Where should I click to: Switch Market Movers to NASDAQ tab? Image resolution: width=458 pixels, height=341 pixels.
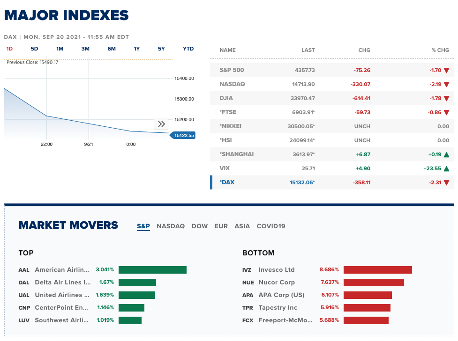click(x=171, y=226)
